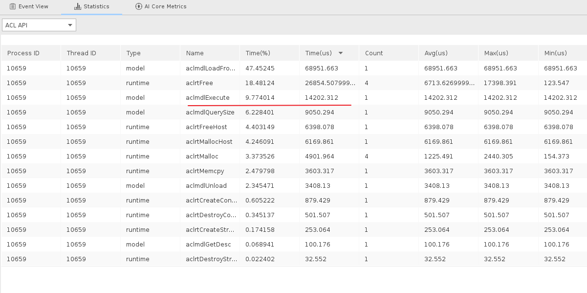Select the aclrtDestroyCo... name cell
The image size is (587, 293).
click(210, 215)
